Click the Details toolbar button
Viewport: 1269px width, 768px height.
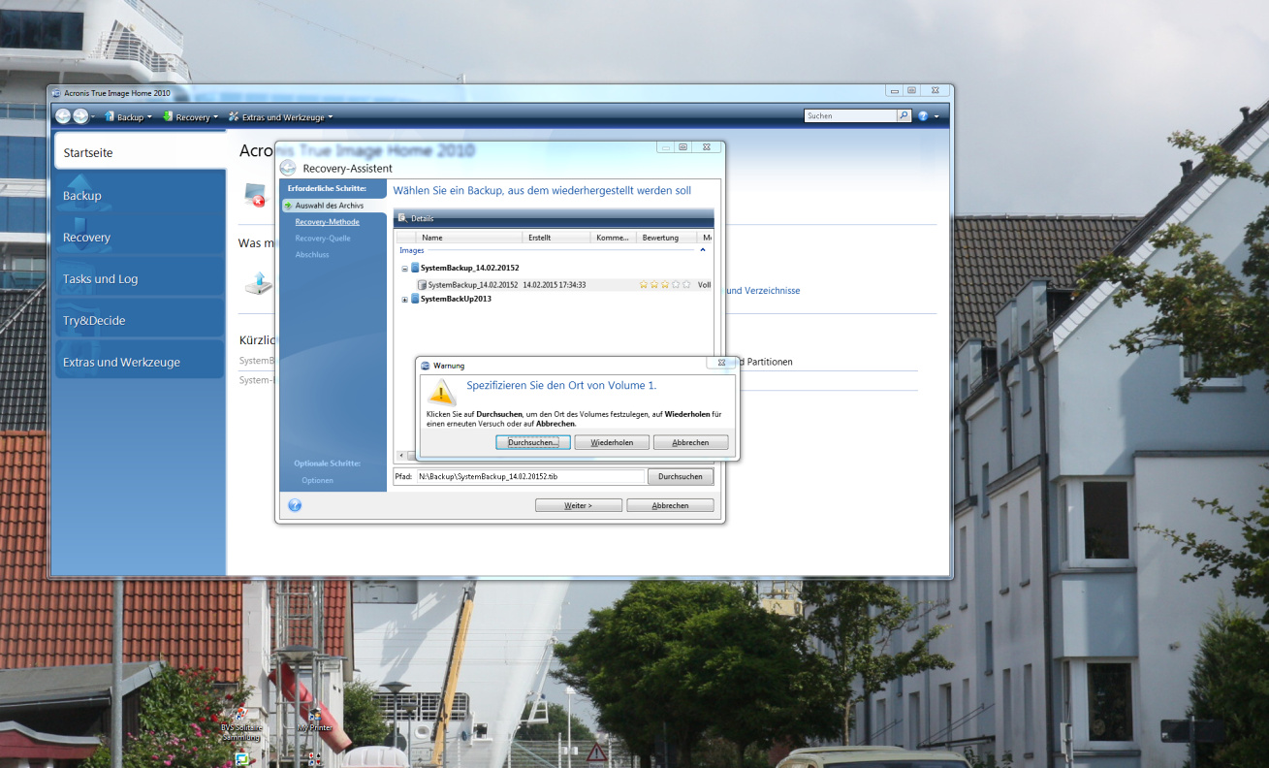click(x=417, y=218)
